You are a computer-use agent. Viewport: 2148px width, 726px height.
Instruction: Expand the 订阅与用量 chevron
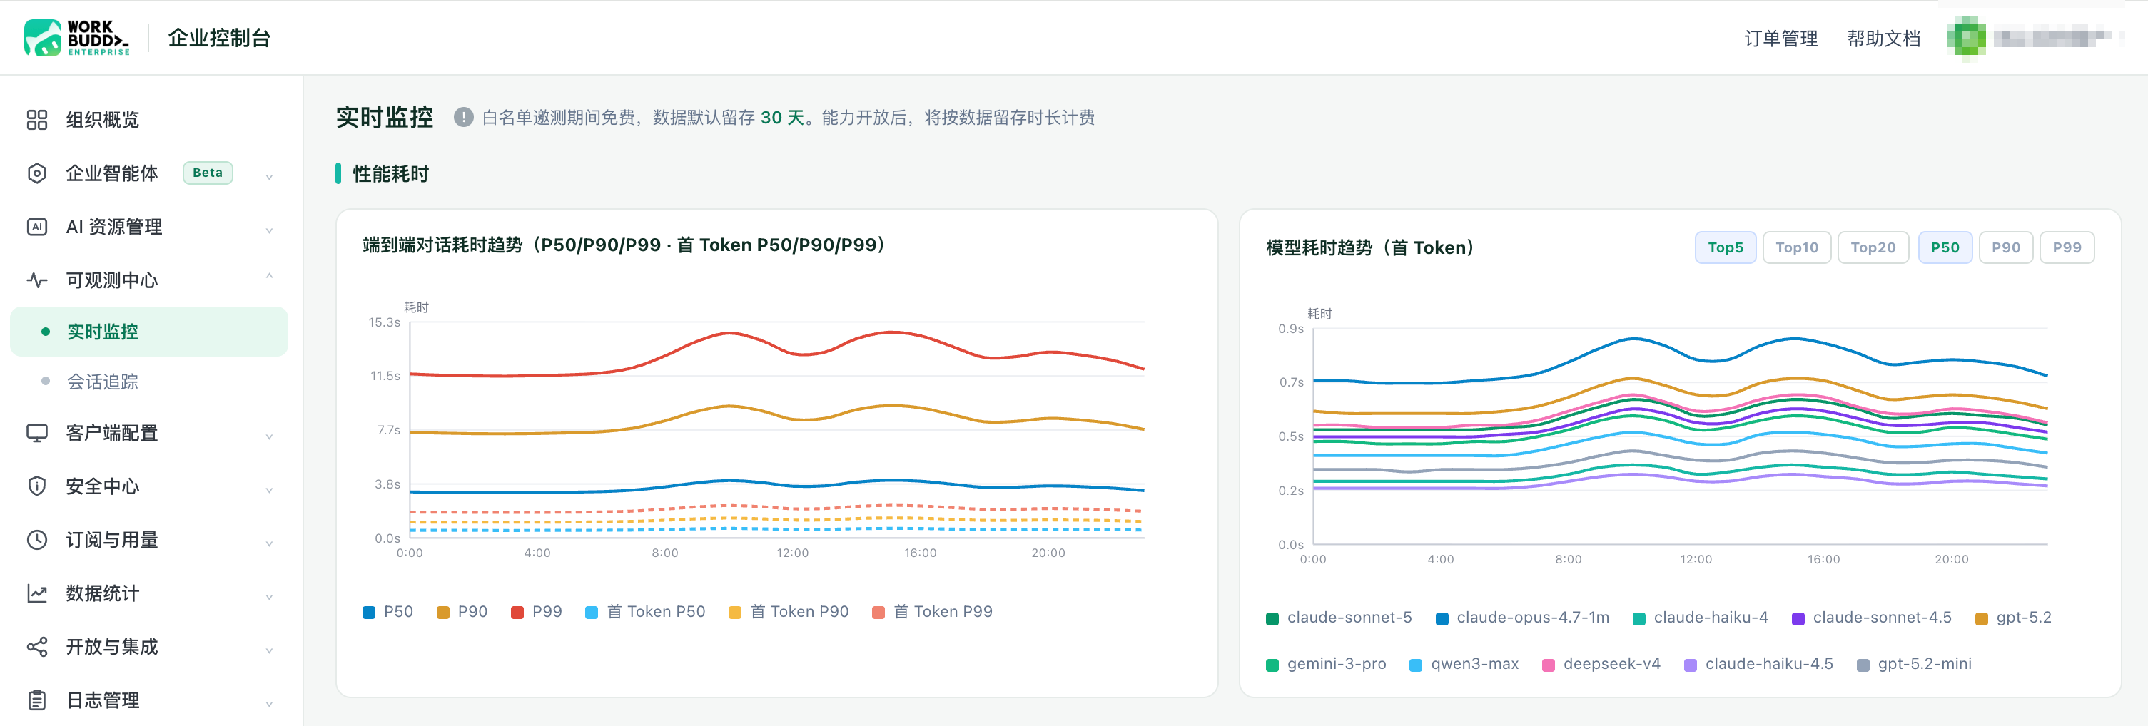coord(269,543)
